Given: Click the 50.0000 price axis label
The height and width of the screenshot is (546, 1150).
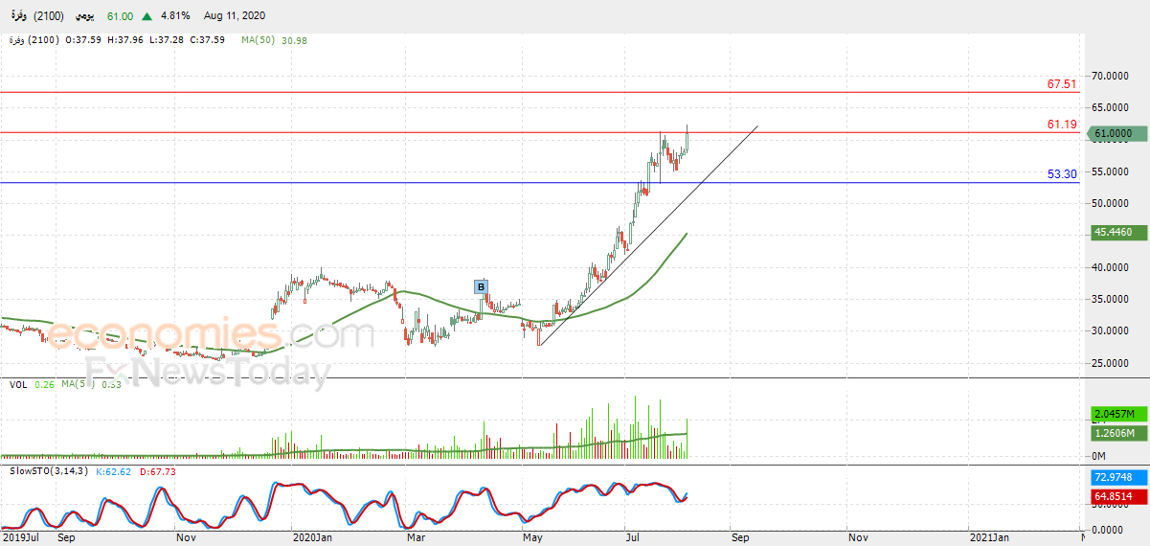Looking at the screenshot, I should (1111, 203).
